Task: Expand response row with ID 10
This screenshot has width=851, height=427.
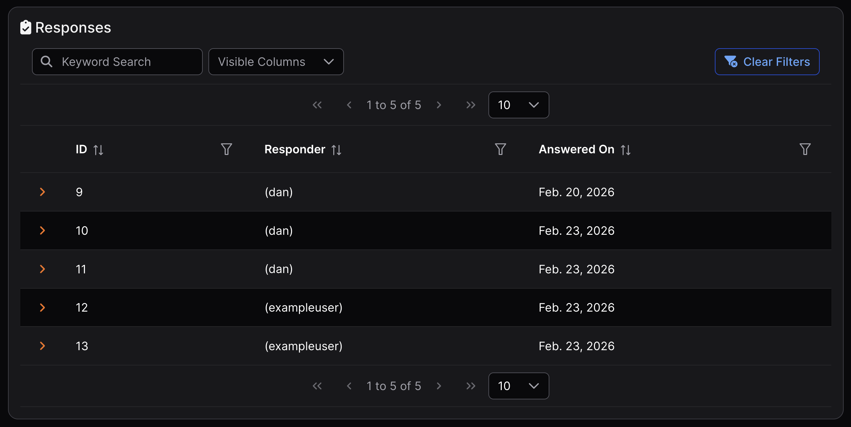Action: (42, 230)
